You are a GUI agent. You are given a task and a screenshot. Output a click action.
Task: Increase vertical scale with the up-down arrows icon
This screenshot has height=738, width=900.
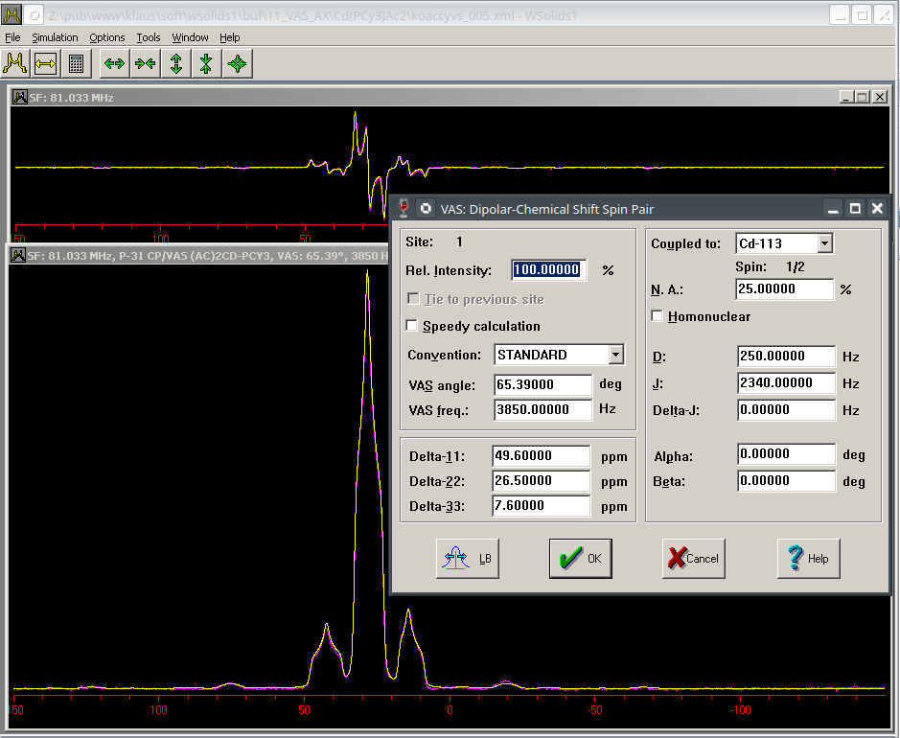(x=175, y=63)
